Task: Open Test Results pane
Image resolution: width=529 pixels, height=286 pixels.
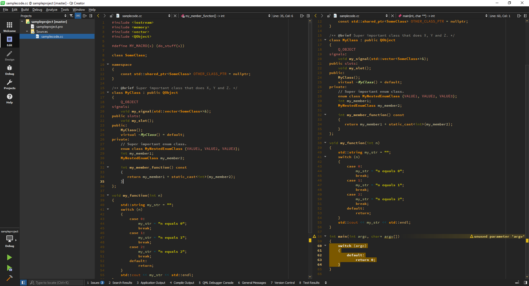Action: (309, 283)
